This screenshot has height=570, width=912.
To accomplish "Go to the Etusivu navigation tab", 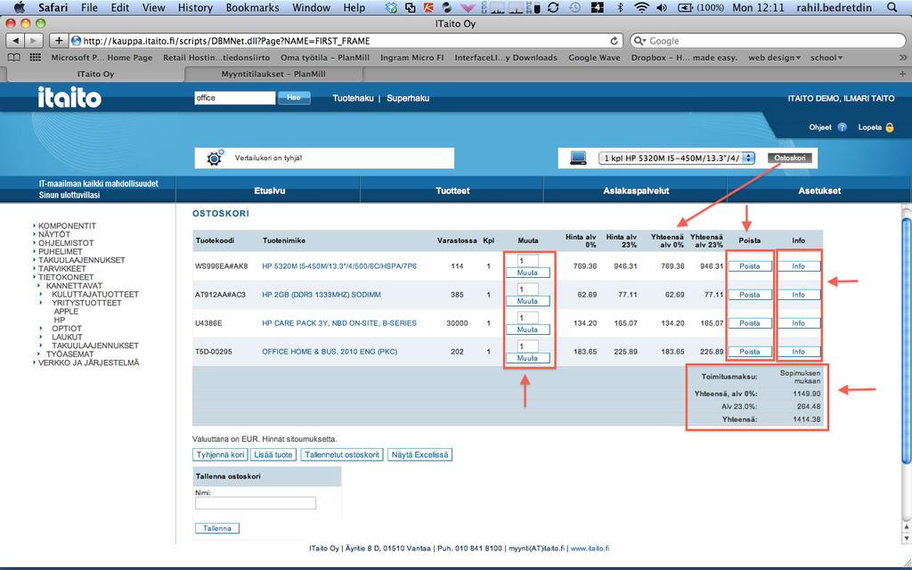I will click(269, 191).
